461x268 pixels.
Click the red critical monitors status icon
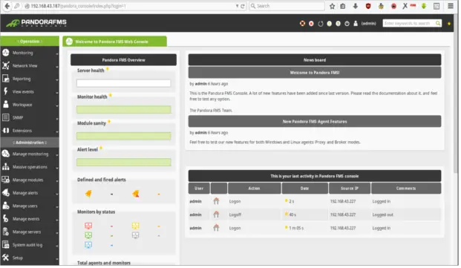(x=88, y=226)
